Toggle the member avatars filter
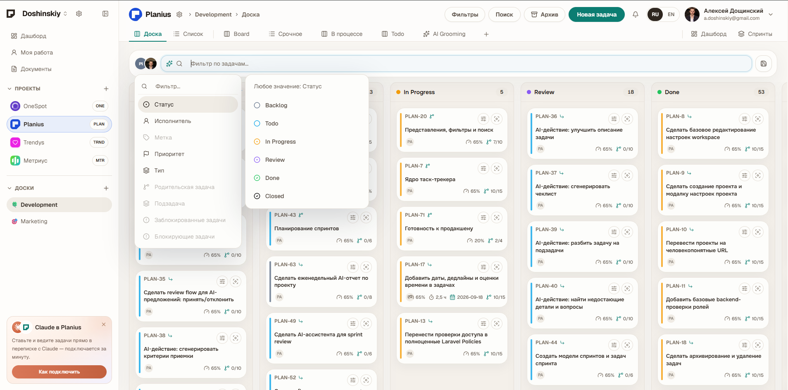 [146, 64]
